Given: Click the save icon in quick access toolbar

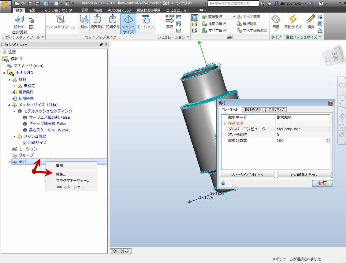Looking at the screenshot, I should point(31,3).
